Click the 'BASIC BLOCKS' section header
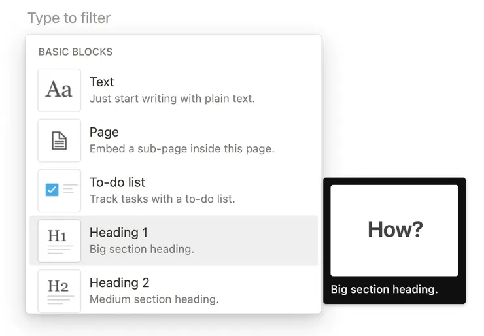Image resolution: width=484 pixels, height=336 pixels. 75,52
